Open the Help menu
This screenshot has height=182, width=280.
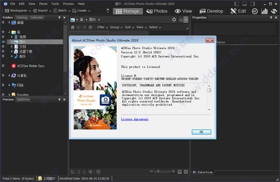point(81,4)
